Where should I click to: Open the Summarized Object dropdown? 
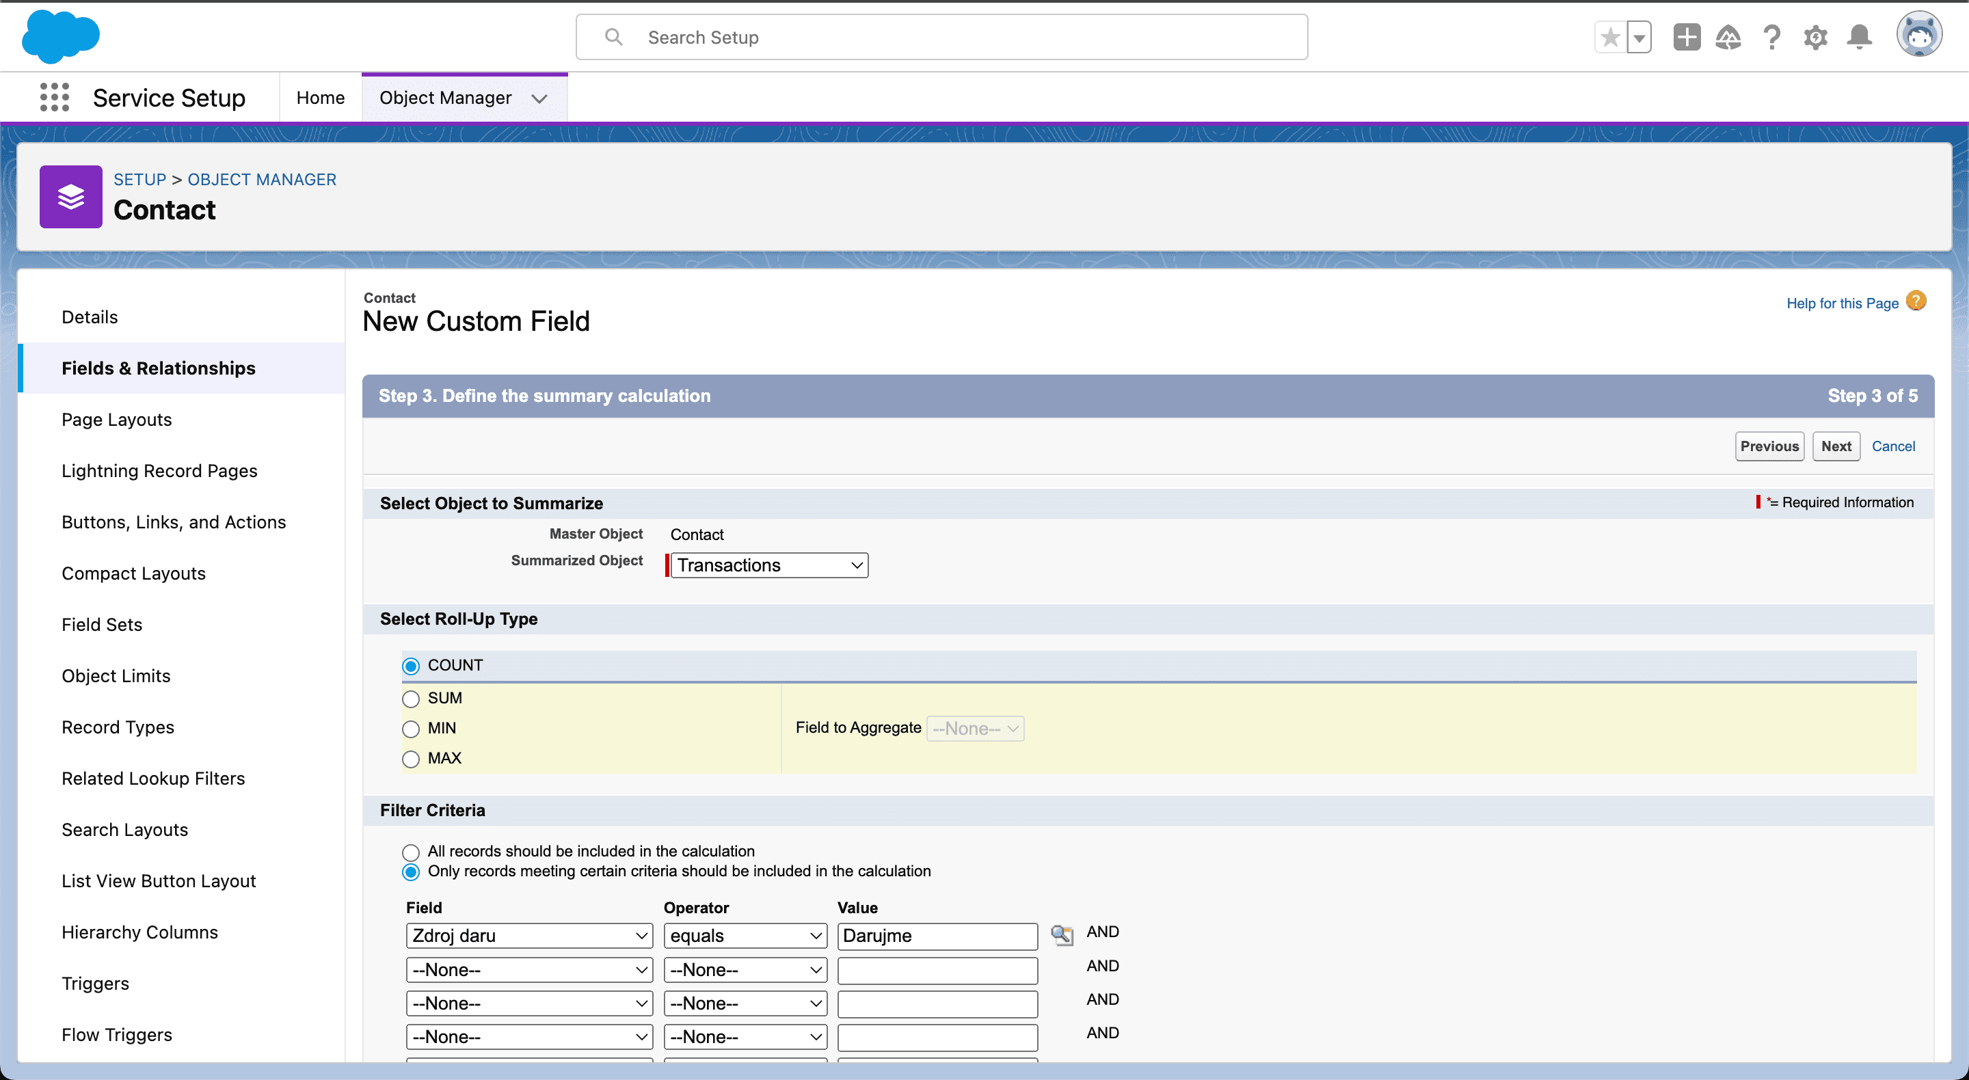point(769,565)
